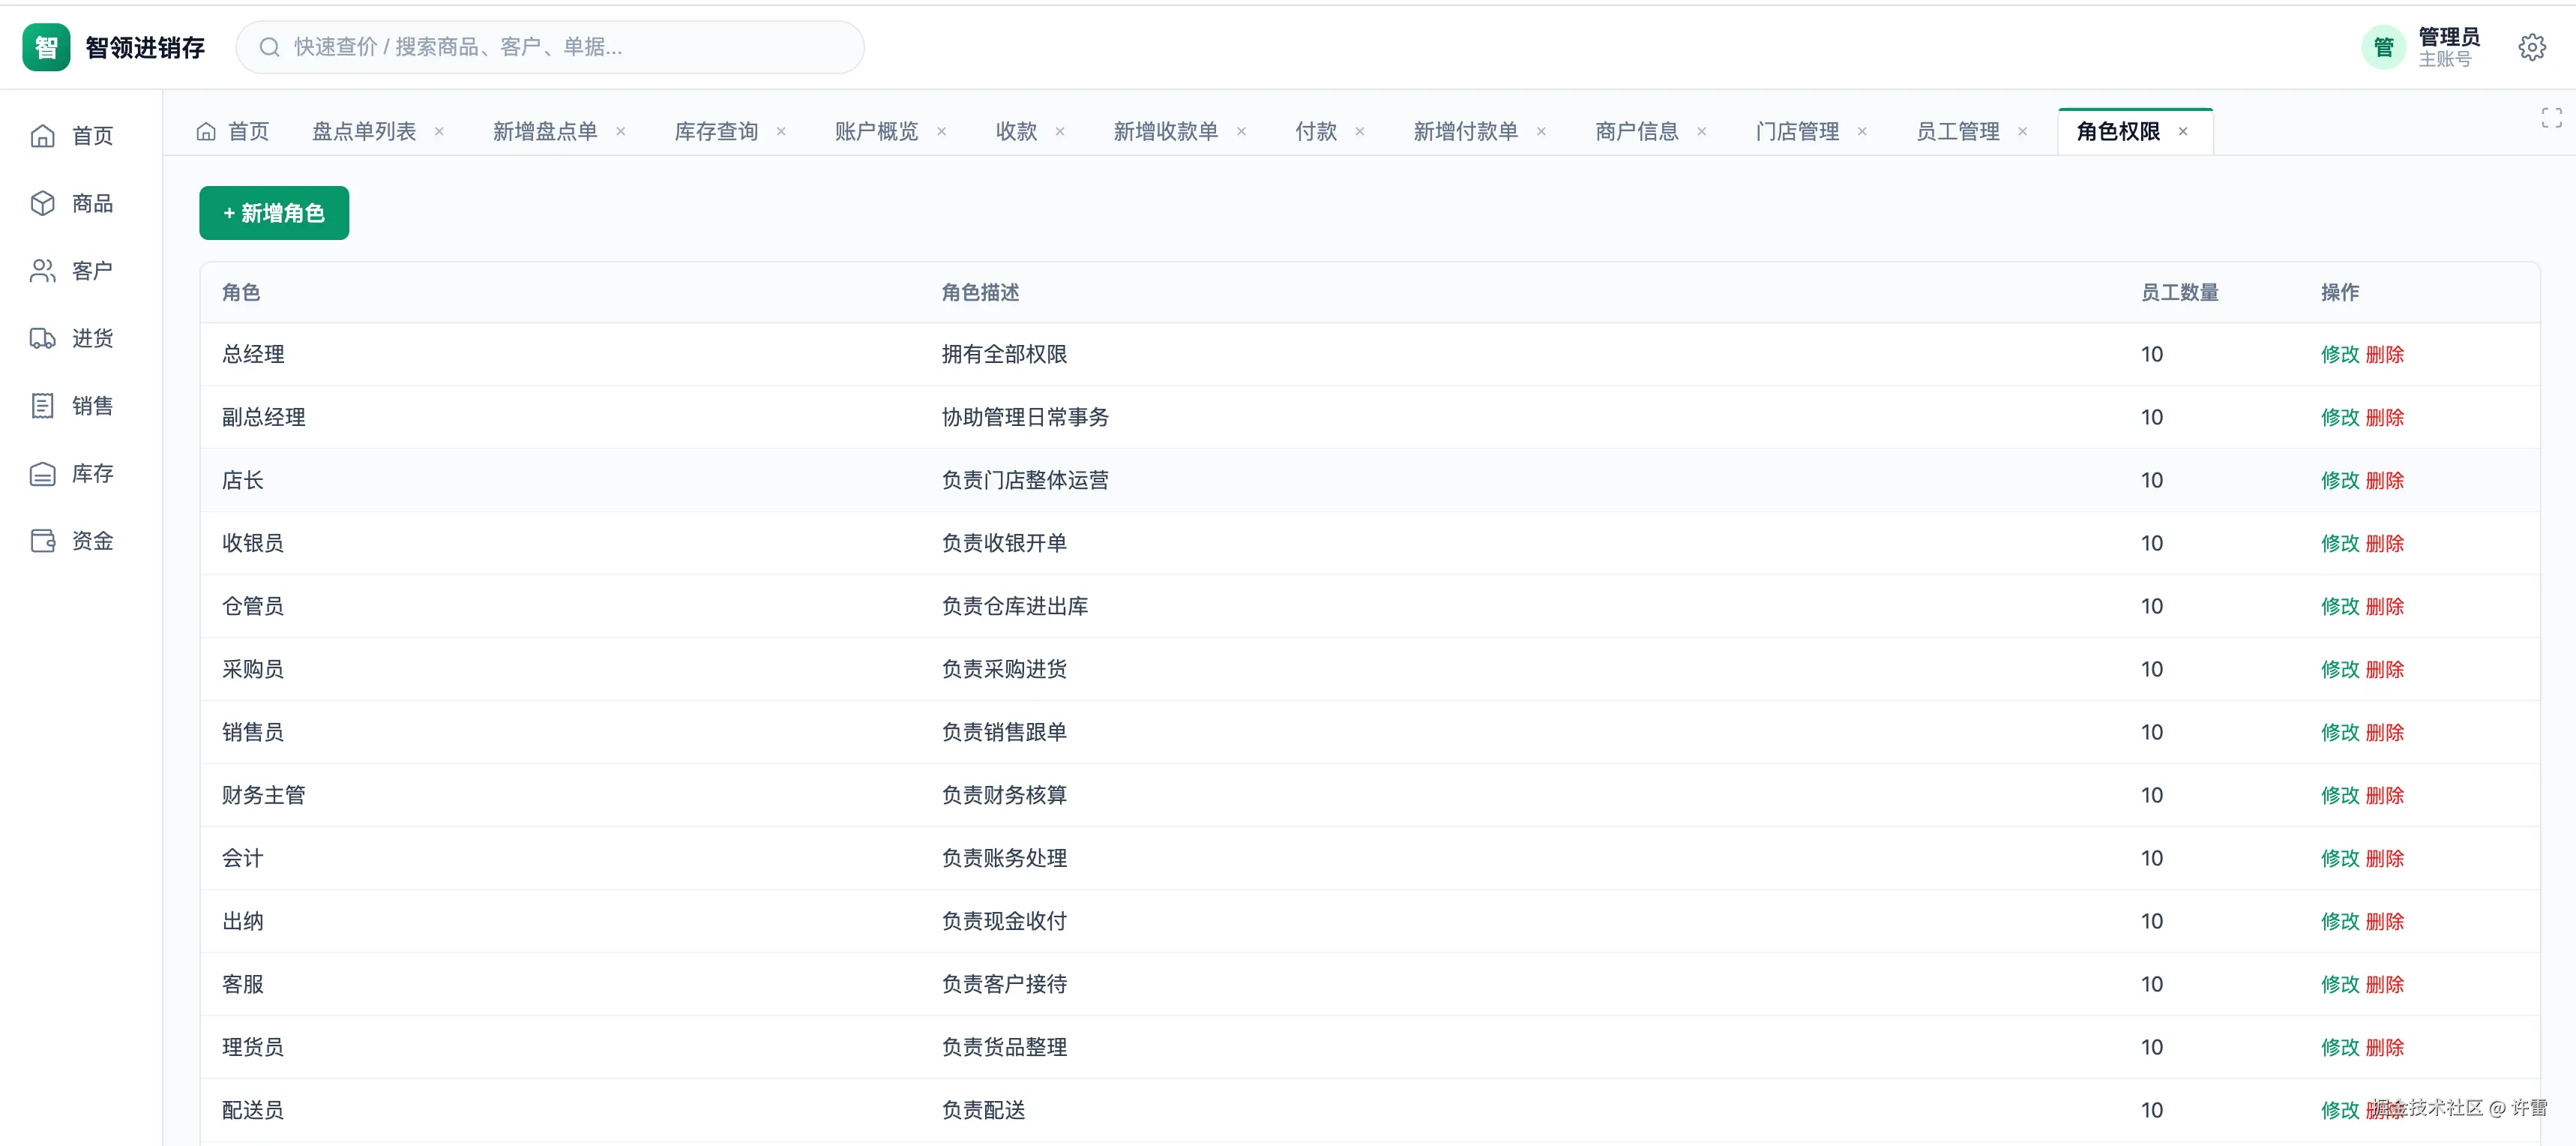Click the 客服 role name

(x=243, y=985)
